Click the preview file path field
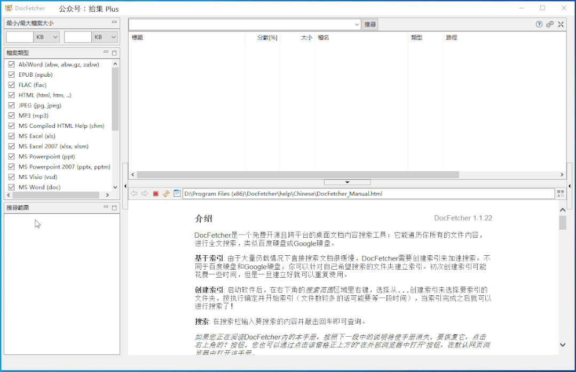Screen dimensions: 576x372 pyautogui.click(x=369, y=193)
